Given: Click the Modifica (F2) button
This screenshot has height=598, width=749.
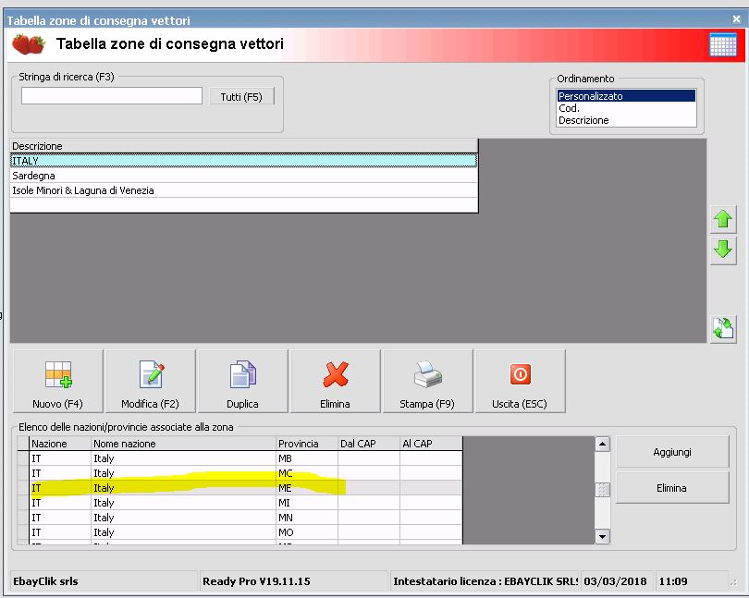Looking at the screenshot, I should point(151,381).
